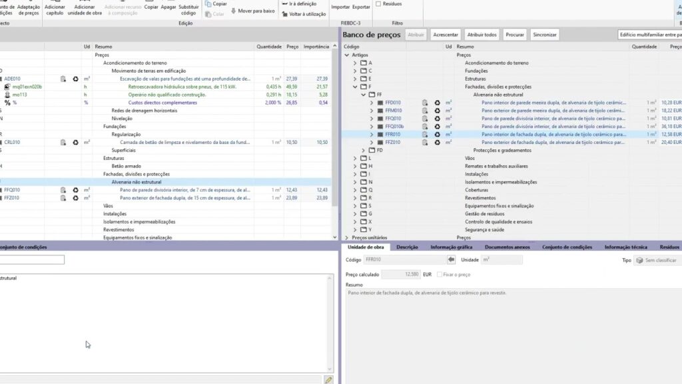Click the arrow icon next to the Código field
This screenshot has height=384, width=682.
pyautogui.click(x=451, y=260)
